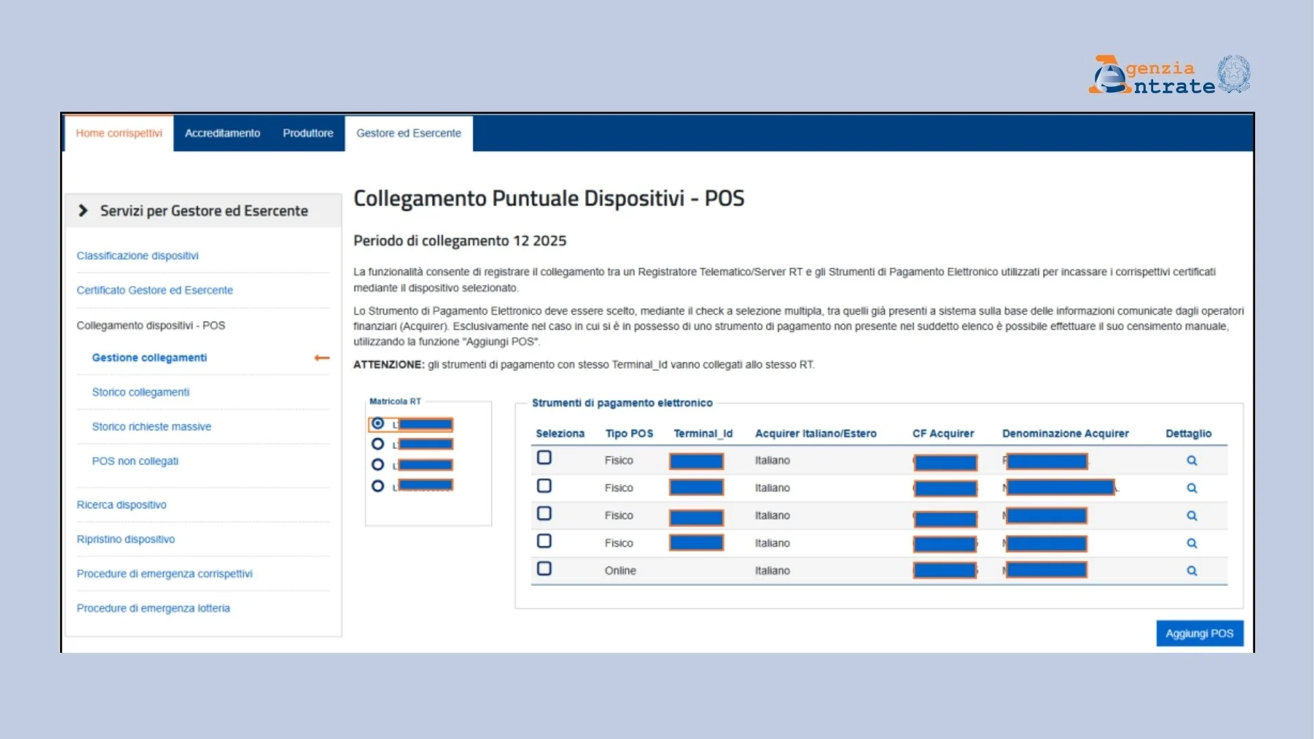Enable the checkbox on the Online row
This screenshot has height=739, width=1314.
[x=545, y=567]
